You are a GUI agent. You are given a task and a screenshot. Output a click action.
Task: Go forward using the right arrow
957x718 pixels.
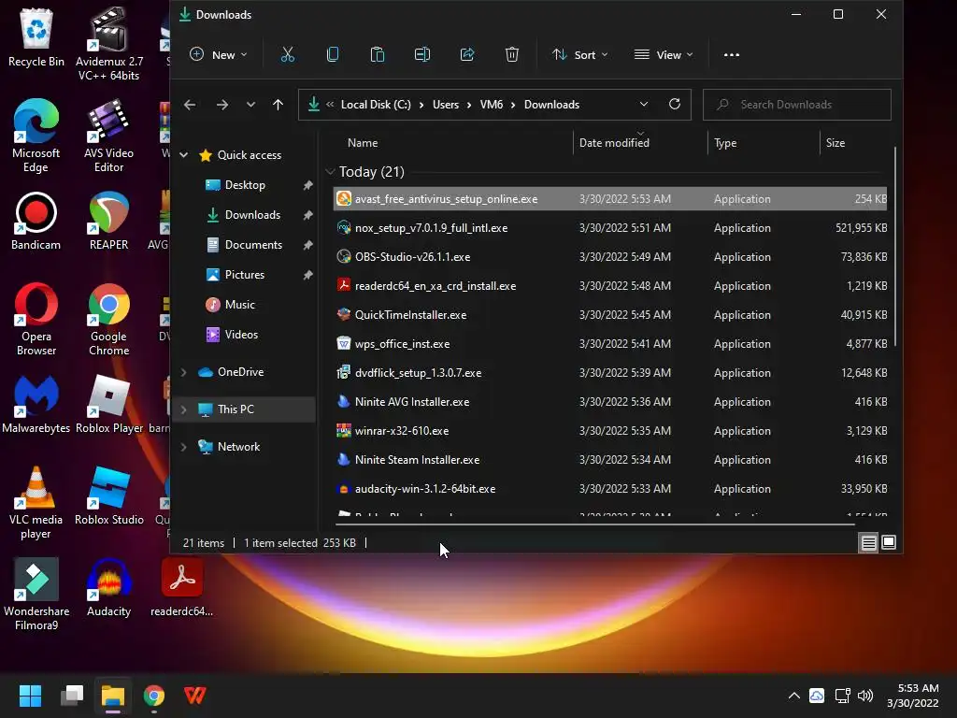(x=222, y=105)
